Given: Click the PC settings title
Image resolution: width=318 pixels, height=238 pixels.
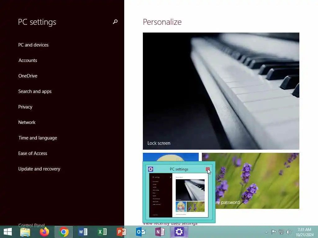Looking at the screenshot, I should coord(37,22).
